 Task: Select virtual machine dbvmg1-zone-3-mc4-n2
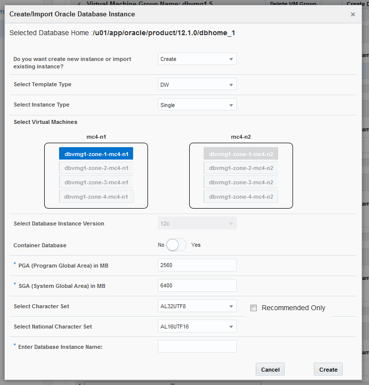[241, 182]
